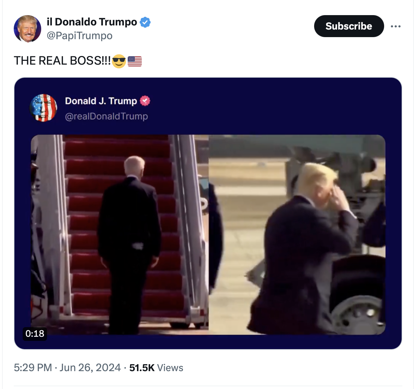414x389 pixels.
Task: Click the flag-painted avatar inside the video
Action: (x=43, y=108)
